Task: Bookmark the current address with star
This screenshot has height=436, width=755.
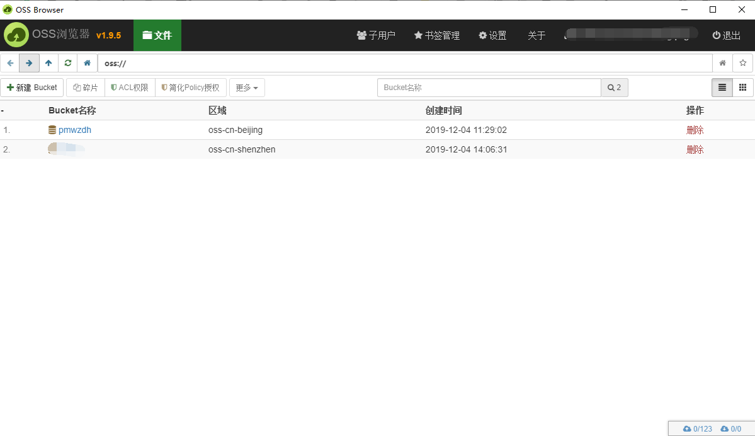Action: click(743, 63)
